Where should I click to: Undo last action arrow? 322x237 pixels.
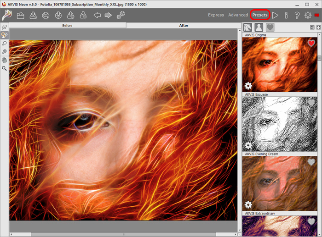pyautogui.click(x=97, y=15)
